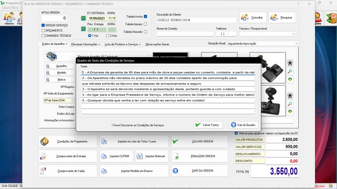Click webcam icon beside top dashcam photo
The image size is (337, 189).
pyautogui.click(x=290, y=63)
